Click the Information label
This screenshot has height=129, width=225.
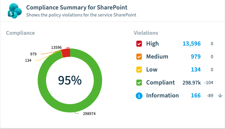(162, 96)
